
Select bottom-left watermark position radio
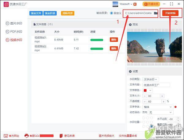point(144,126)
